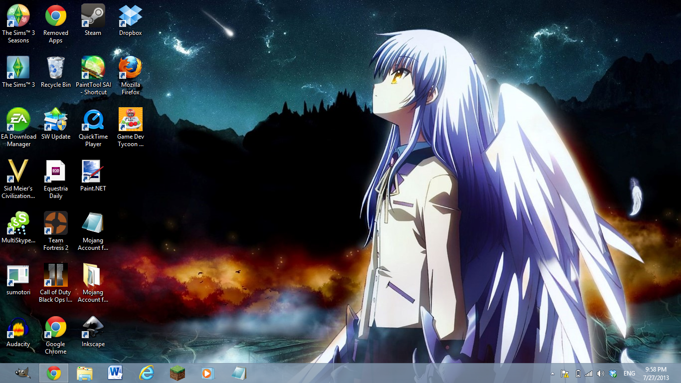
Task: Select the sumotori shortcut
Action: pos(18,279)
